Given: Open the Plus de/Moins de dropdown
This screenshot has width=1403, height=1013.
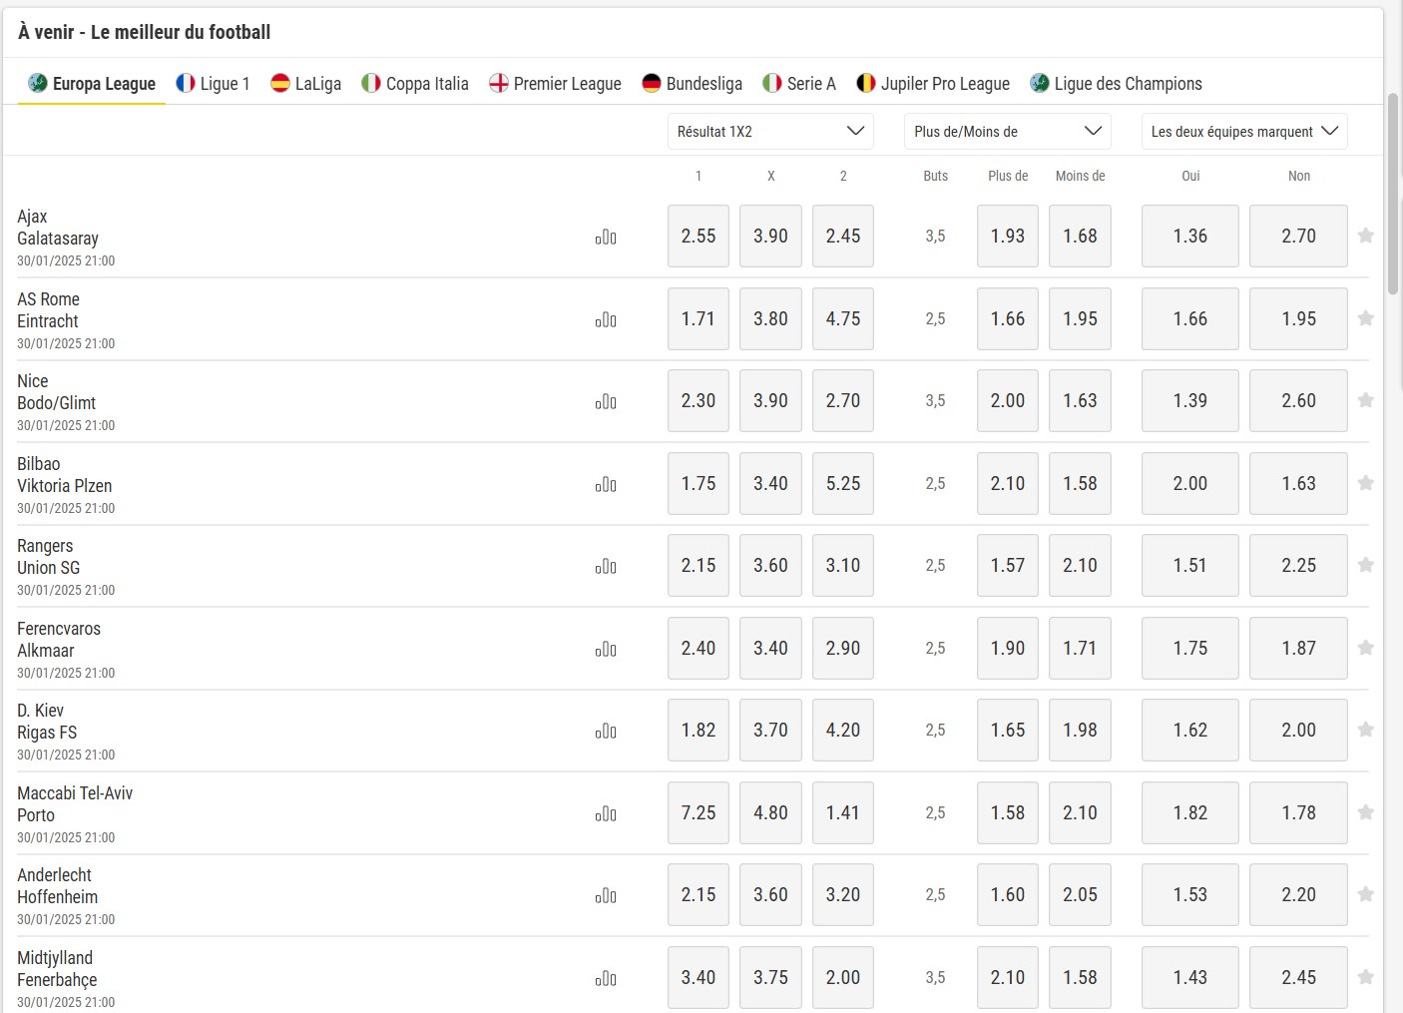Looking at the screenshot, I should [1008, 132].
